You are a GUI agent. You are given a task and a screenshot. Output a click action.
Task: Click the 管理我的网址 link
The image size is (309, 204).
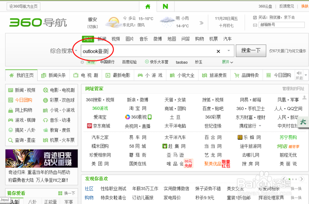click(x=293, y=89)
